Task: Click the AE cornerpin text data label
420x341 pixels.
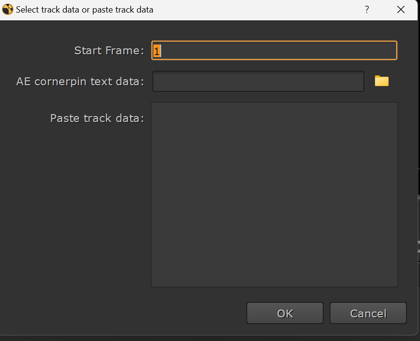Action: tap(80, 81)
